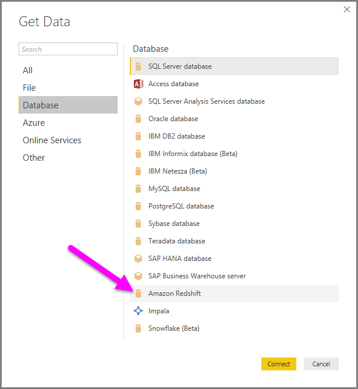Click the Oracle database cylinder icon

[139, 119]
